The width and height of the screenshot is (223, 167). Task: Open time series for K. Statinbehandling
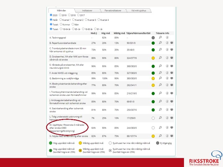click(x=160, y=109)
